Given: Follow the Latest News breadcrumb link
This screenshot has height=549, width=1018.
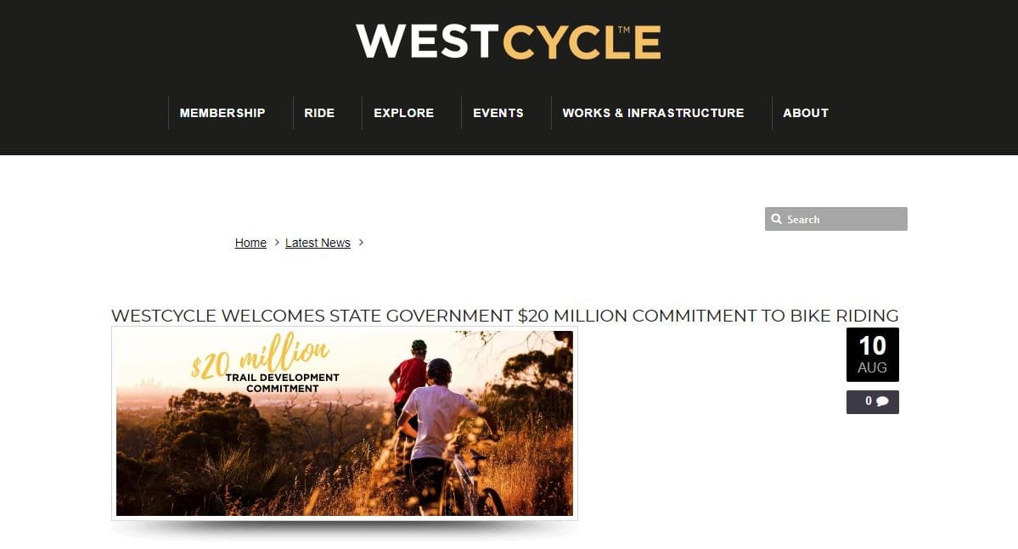Looking at the screenshot, I should [318, 243].
